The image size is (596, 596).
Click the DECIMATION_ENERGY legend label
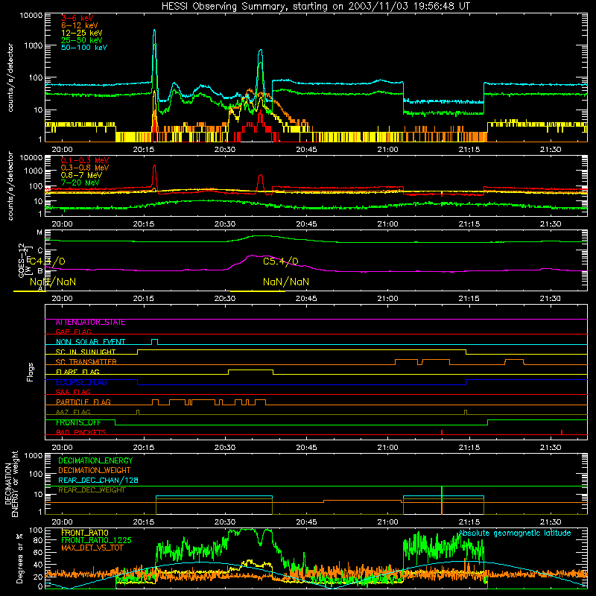click(x=95, y=460)
